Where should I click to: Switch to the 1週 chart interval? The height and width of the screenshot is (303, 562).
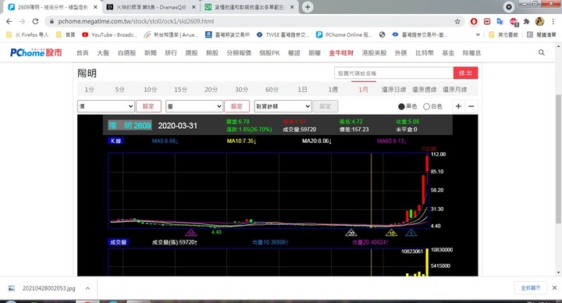click(333, 90)
